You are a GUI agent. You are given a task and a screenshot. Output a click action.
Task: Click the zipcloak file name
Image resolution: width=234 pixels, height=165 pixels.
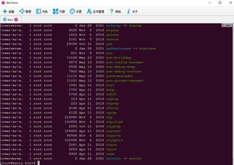tap(115, 122)
